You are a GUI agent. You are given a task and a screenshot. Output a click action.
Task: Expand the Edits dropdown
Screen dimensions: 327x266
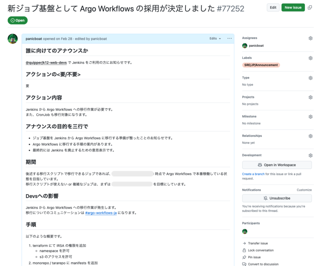[x=214, y=38]
